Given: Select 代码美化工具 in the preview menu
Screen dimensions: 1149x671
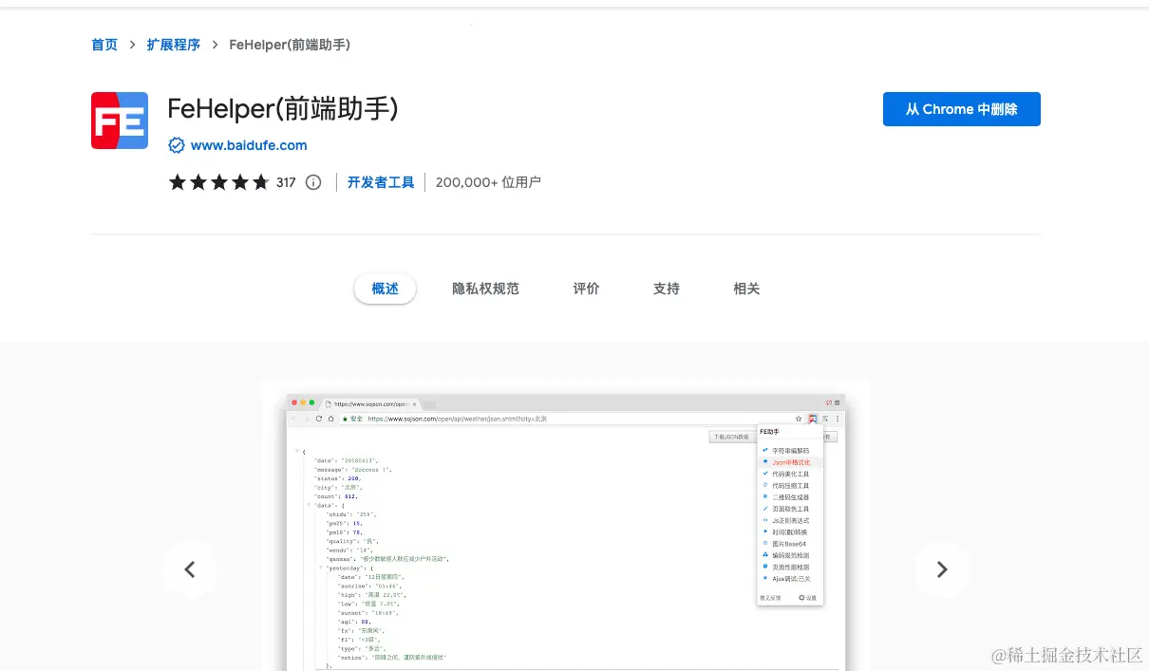Looking at the screenshot, I should coord(790,474).
